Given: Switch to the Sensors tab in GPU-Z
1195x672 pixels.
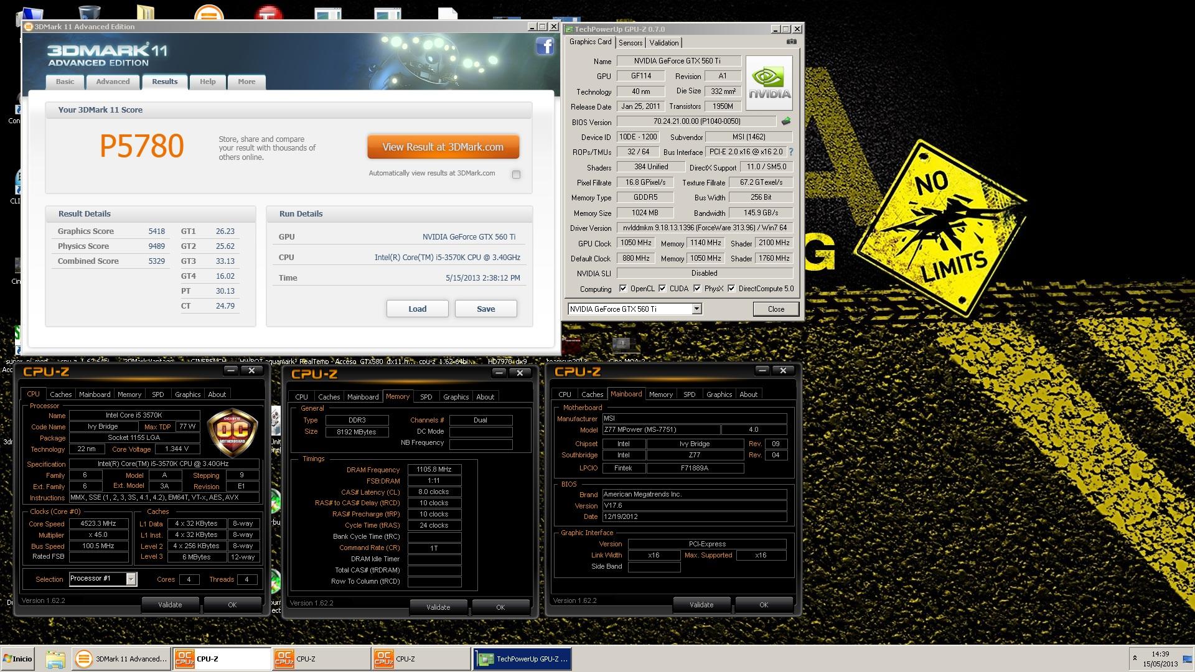Looking at the screenshot, I should (630, 43).
